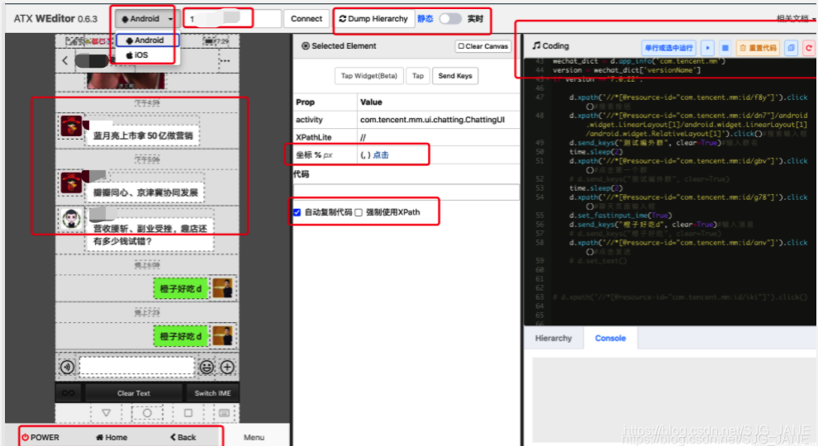
Task: Click code line 55 set_fastinput_ime
Action: click(621, 215)
